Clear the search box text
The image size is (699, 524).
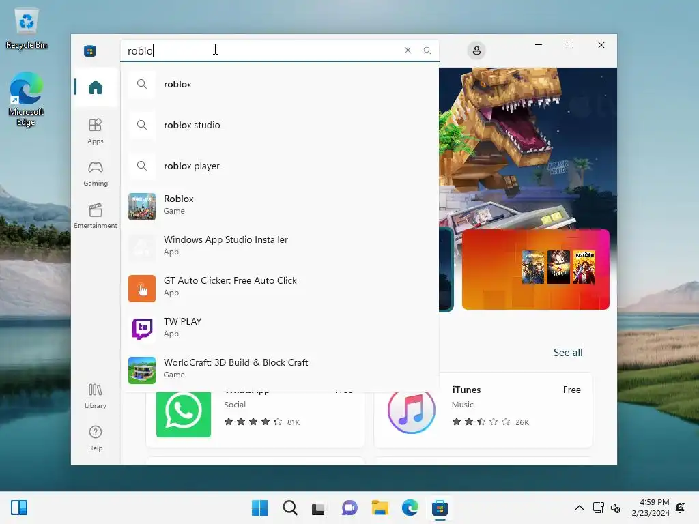pos(408,50)
